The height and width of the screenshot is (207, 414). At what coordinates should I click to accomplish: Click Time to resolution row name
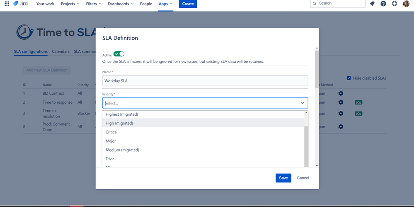point(51,113)
